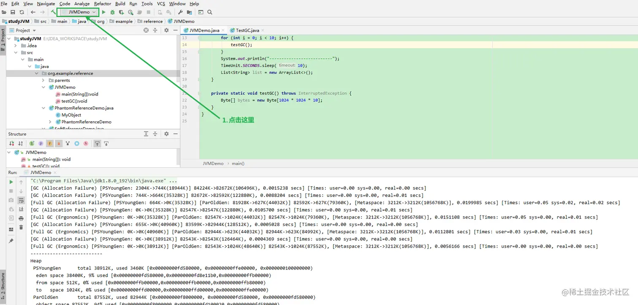
Task: Toggle Soft-Wrap in the Run console
Action: tap(21, 200)
